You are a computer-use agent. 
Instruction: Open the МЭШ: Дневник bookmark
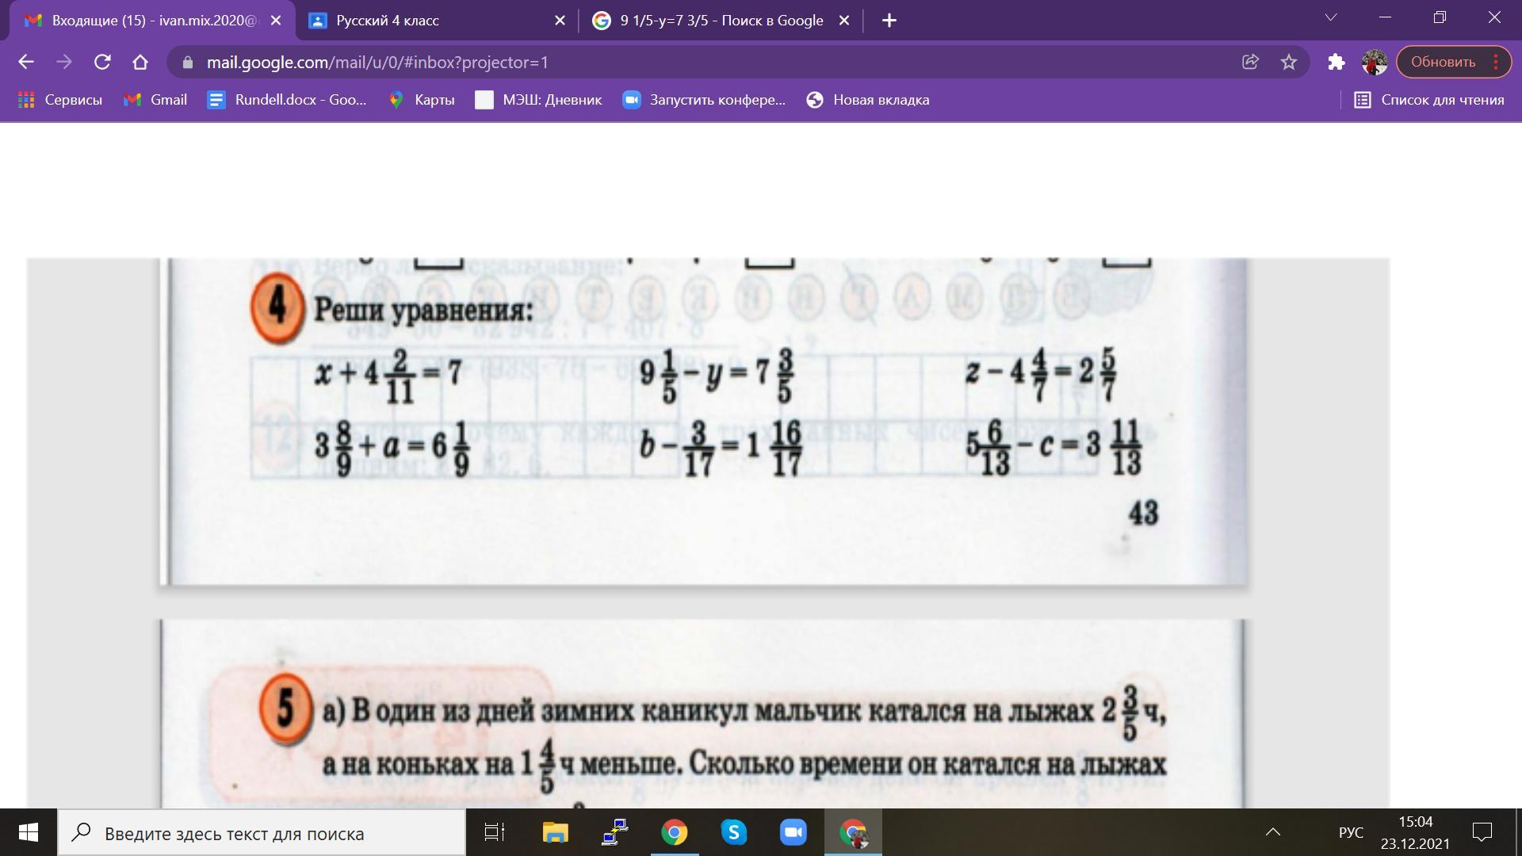pyautogui.click(x=538, y=100)
